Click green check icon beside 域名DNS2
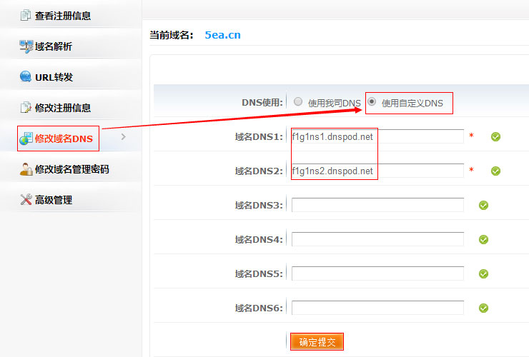Viewport: 529px width, 357px height. (x=495, y=171)
